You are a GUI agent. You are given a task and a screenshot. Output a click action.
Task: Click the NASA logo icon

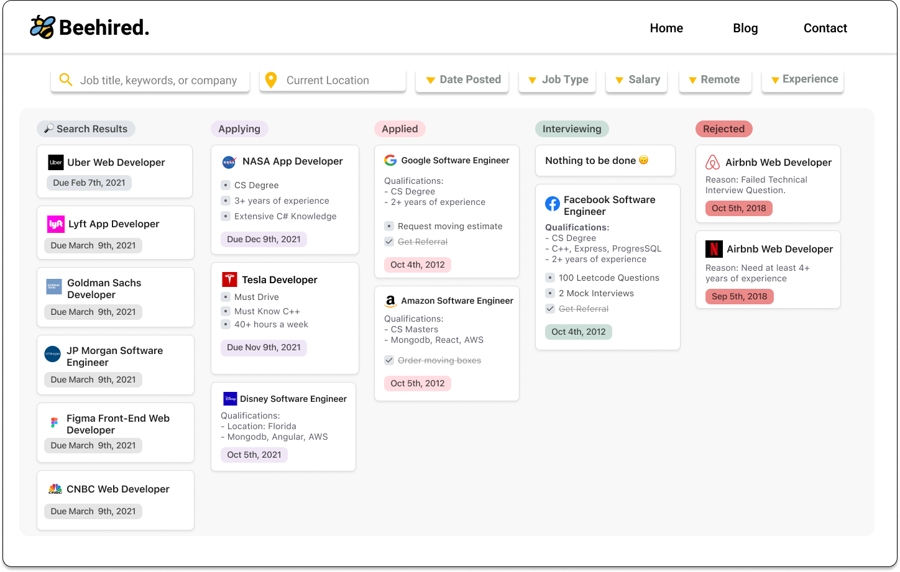pyautogui.click(x=229, y=162)
